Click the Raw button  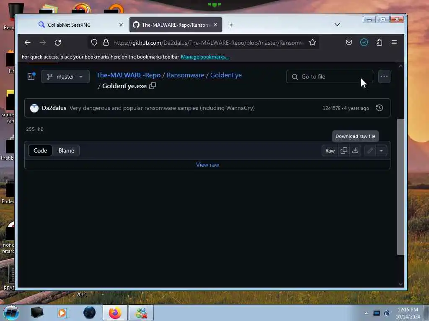pos(330,150)
